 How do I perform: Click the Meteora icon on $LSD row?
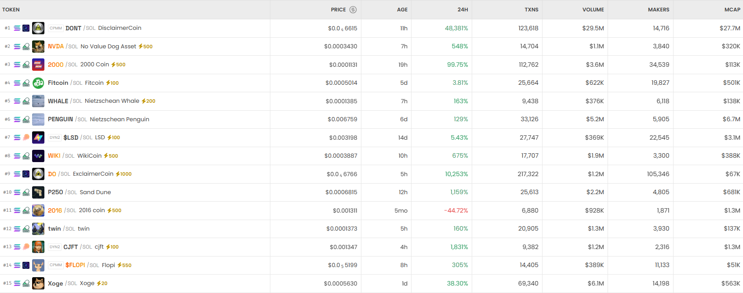(26, 137)
